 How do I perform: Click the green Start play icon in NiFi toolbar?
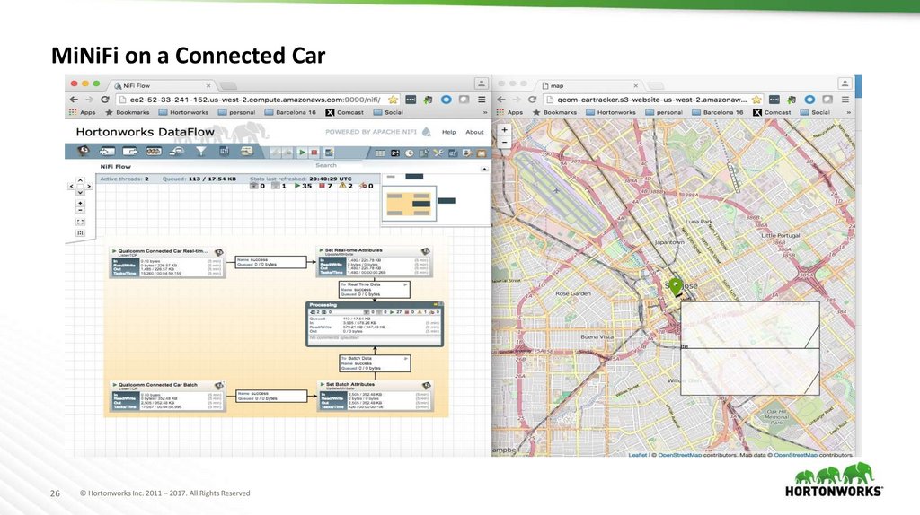point(302,153)
